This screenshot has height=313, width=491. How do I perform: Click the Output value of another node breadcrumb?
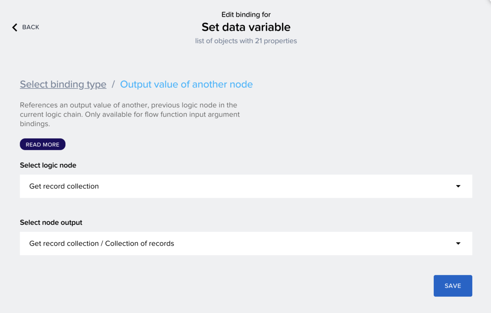coord(186,85)
